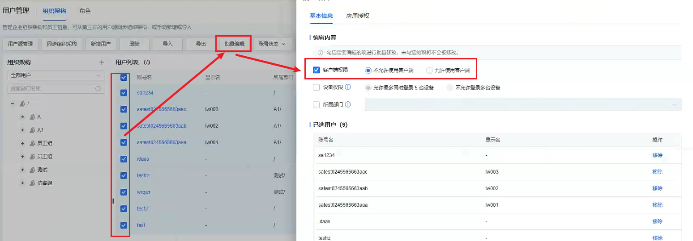Expand the A1 department node
This screenshot has width=693, height=241.
click(22, 130)
